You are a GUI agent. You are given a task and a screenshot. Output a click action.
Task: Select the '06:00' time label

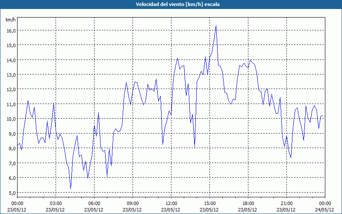[94, 204]
